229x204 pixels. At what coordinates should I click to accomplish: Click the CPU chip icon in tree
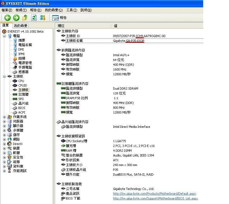(x=15, y=81)
